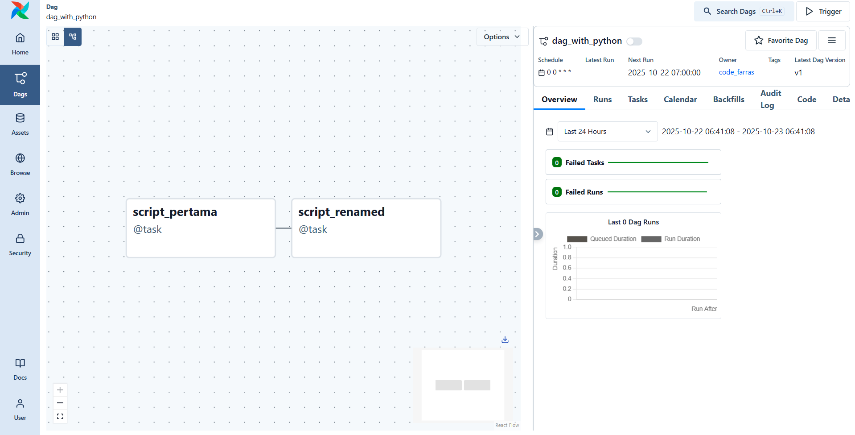Open the Browse menu
The height and width of the screenshot is (435, 855).
[20, 165]
